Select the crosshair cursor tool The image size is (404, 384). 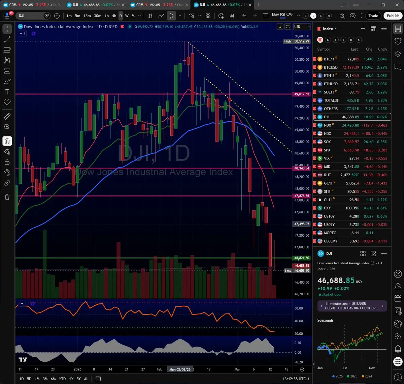7,29
